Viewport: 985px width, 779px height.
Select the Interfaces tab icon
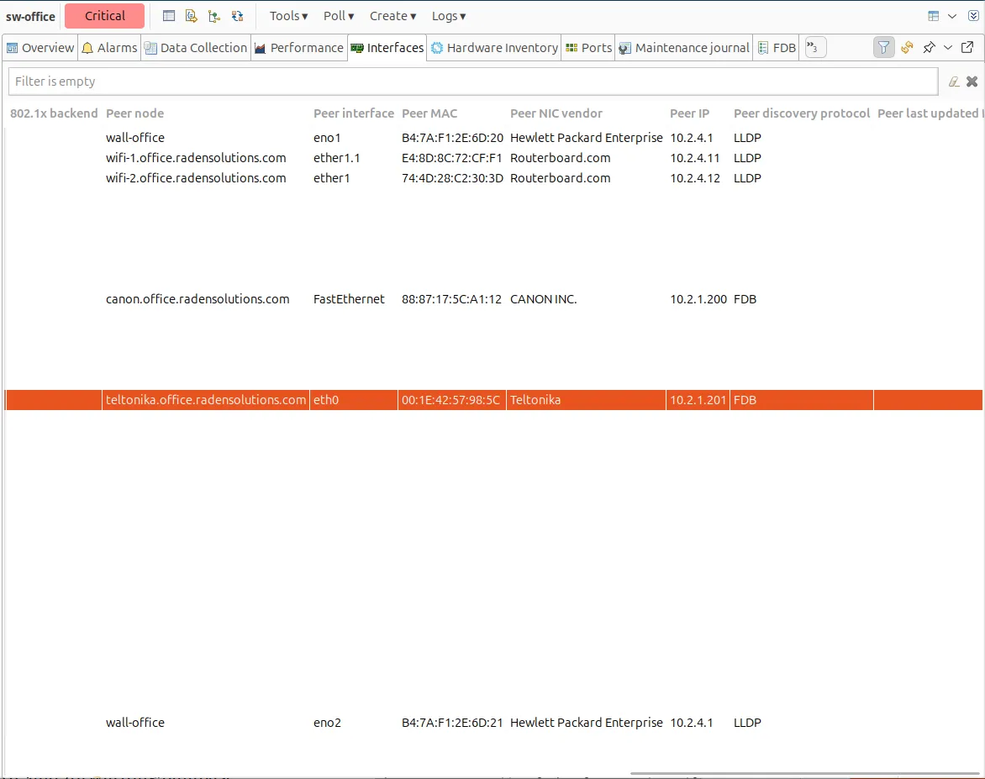[x=356, y=47]
